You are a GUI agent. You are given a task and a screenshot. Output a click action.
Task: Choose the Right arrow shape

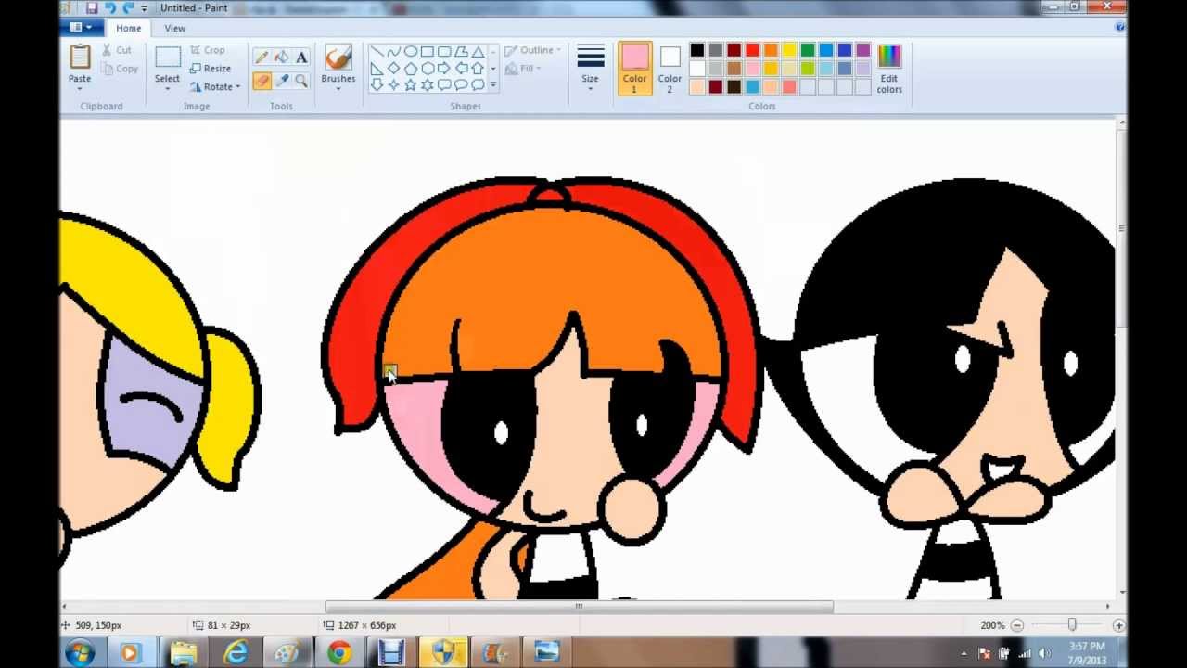tap(443, 69)
